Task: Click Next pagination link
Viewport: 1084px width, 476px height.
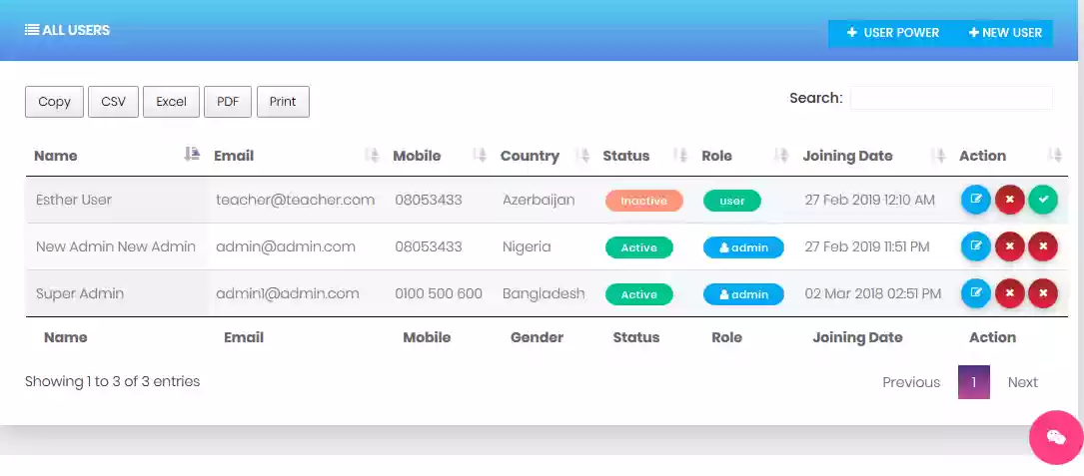Action: (x=1022, y=382)
